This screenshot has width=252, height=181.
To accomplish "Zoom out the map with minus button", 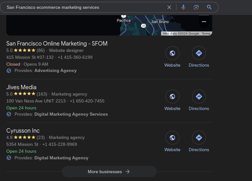I will pyautogui.click(x=204, y=22).
